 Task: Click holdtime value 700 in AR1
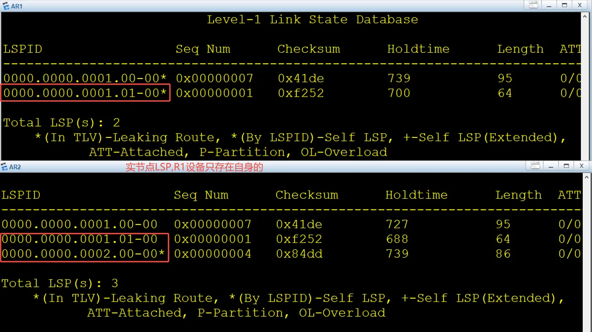click(x=399, y=93)
